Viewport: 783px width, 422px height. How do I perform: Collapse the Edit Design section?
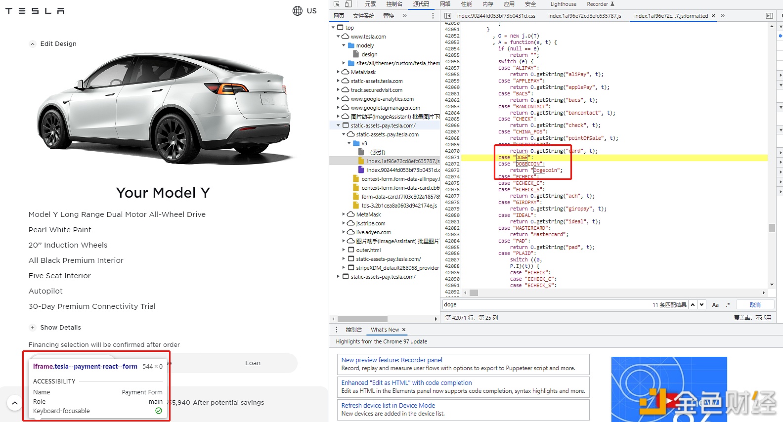53,44
